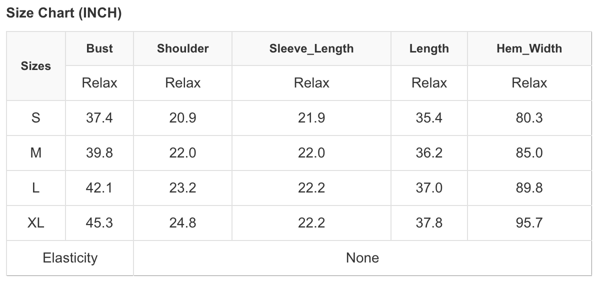Select the None elasticity value

tap(362, 258)
